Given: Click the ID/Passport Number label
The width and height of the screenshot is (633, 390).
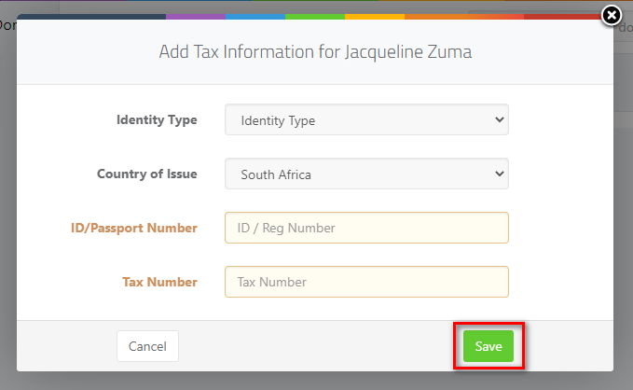Looking at the screenshot, I should pos(134,228).
